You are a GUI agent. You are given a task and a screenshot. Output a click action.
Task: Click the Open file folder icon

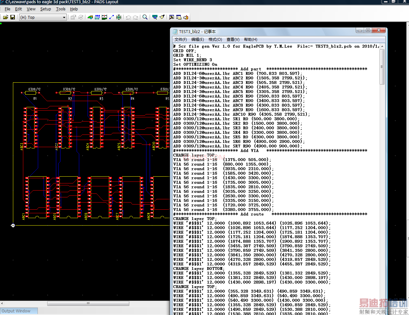click(x=5, y=17)
